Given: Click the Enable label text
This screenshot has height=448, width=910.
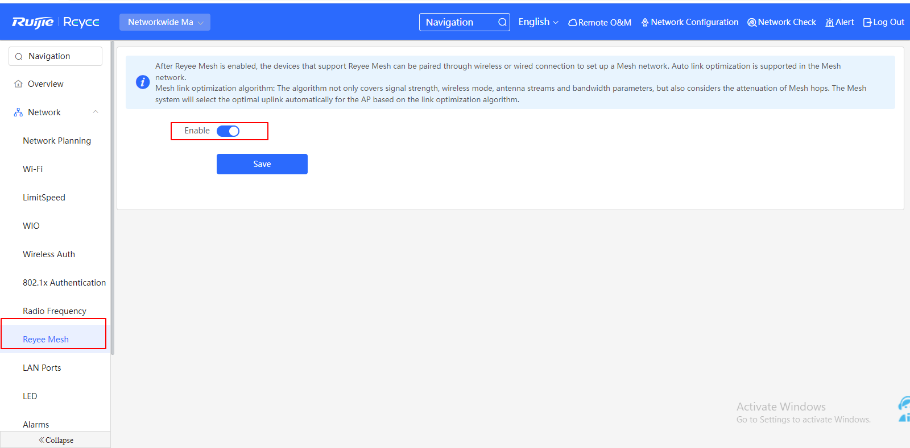Looking at the screenshot, I should pos(197,131).
